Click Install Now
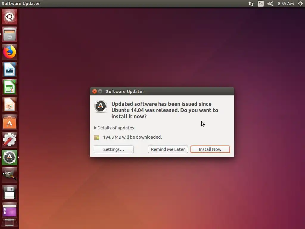The width and height of the screenshot is (305, 229). 210,149
